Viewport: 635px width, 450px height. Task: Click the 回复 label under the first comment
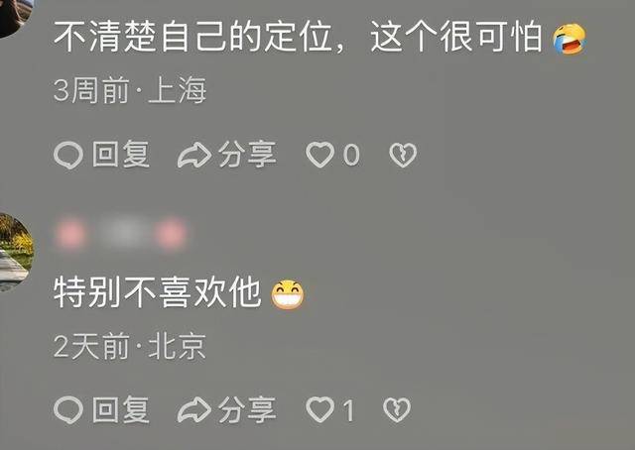click(x=121, y=154)
